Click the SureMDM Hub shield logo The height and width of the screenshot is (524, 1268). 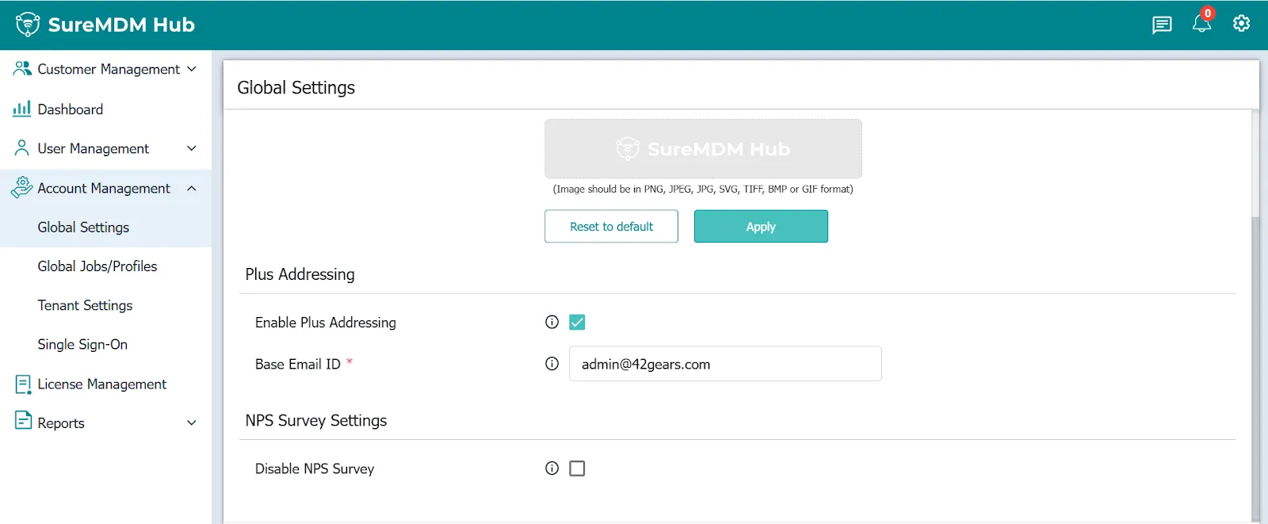click(28, 25)
